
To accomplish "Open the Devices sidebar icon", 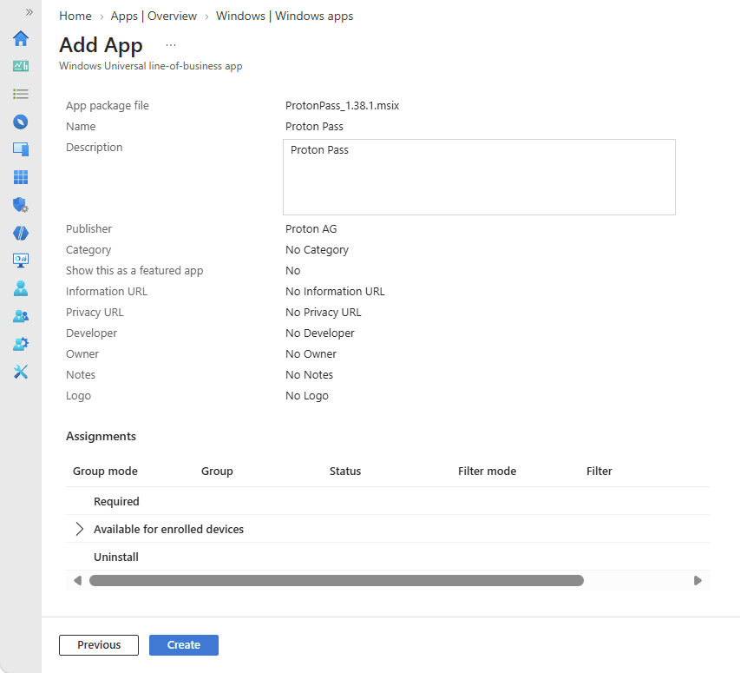I will pos(21,149).
